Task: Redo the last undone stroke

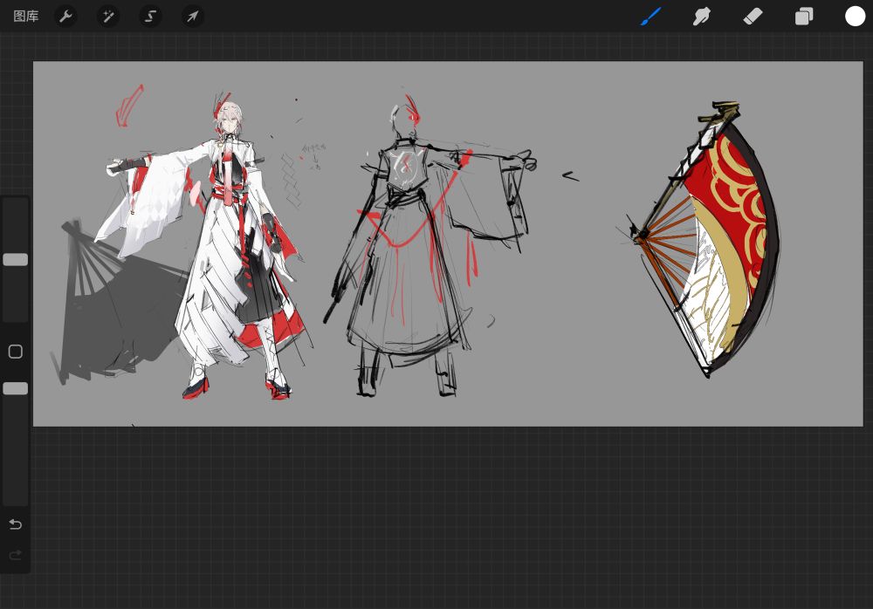Action: [16, 554]
